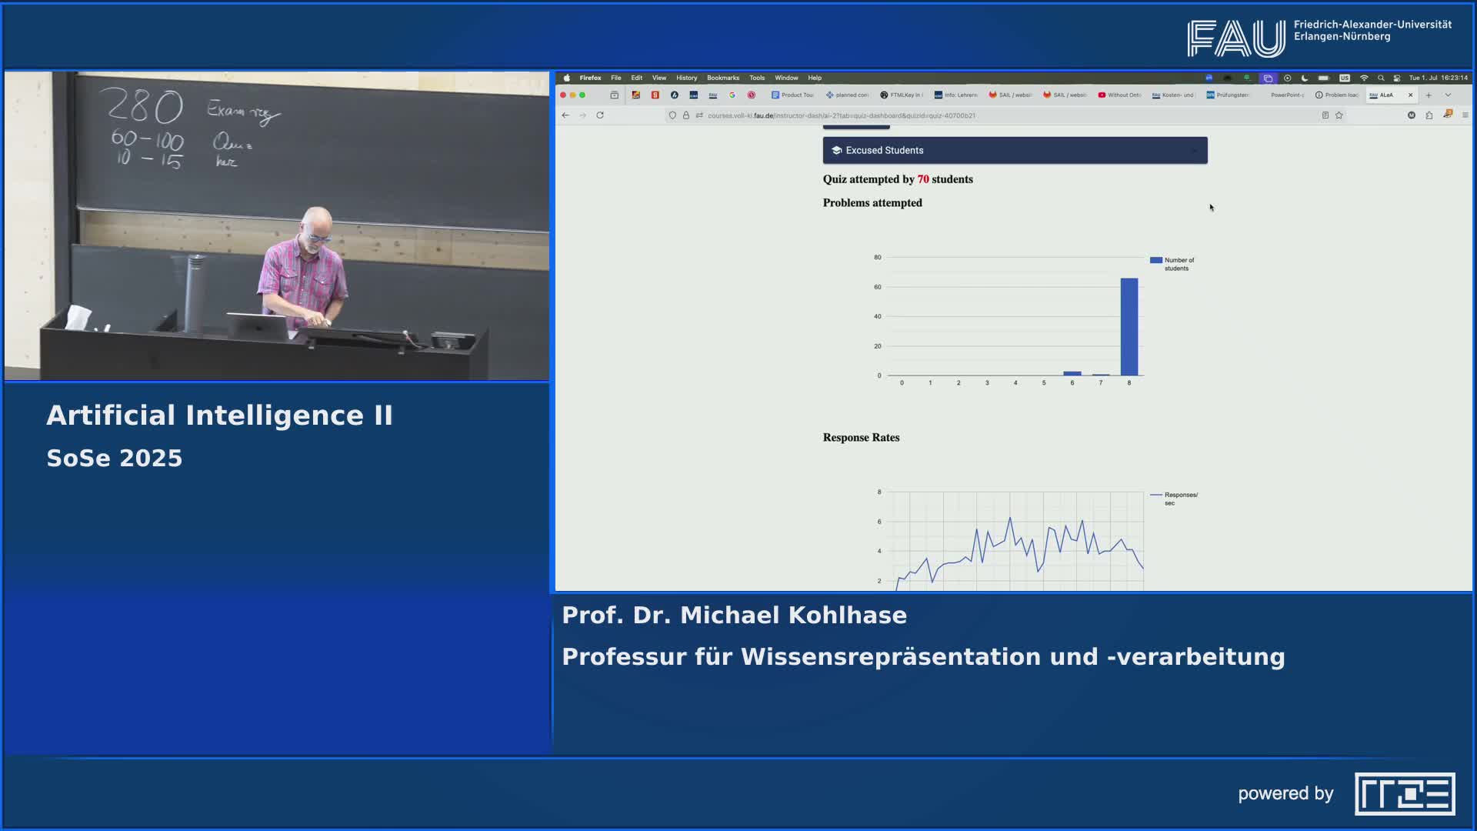The width and height of the screenshot is (1477, 831).
Task: Click the 'Problems attempted' heading
Action: pos(872,203)
